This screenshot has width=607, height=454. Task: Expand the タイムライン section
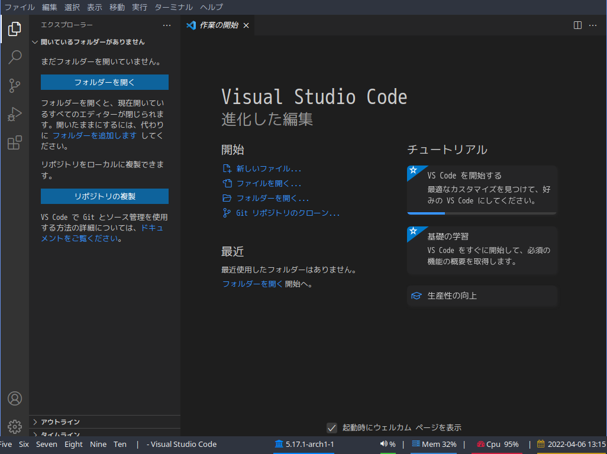tap(105, 433)
